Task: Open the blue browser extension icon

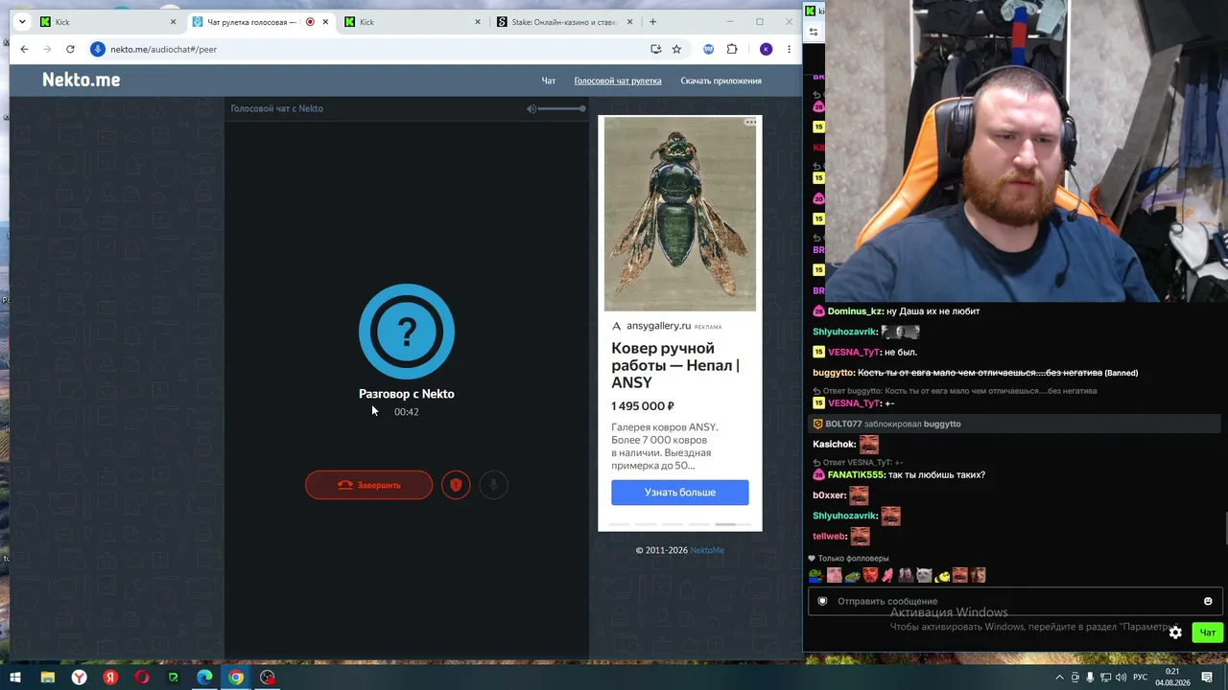Action: 709,49
